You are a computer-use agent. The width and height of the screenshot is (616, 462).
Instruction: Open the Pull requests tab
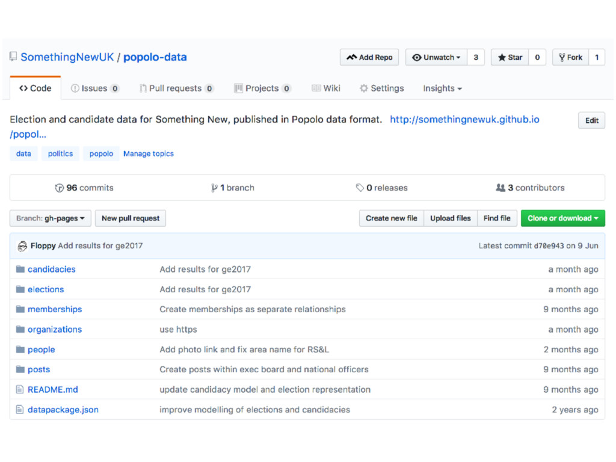(177, 88)
